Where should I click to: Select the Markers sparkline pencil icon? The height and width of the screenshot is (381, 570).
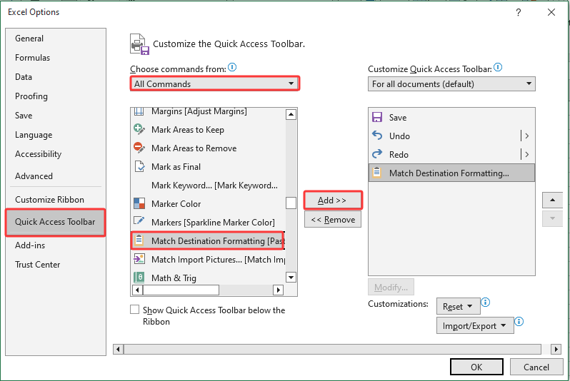click(139, 223)
